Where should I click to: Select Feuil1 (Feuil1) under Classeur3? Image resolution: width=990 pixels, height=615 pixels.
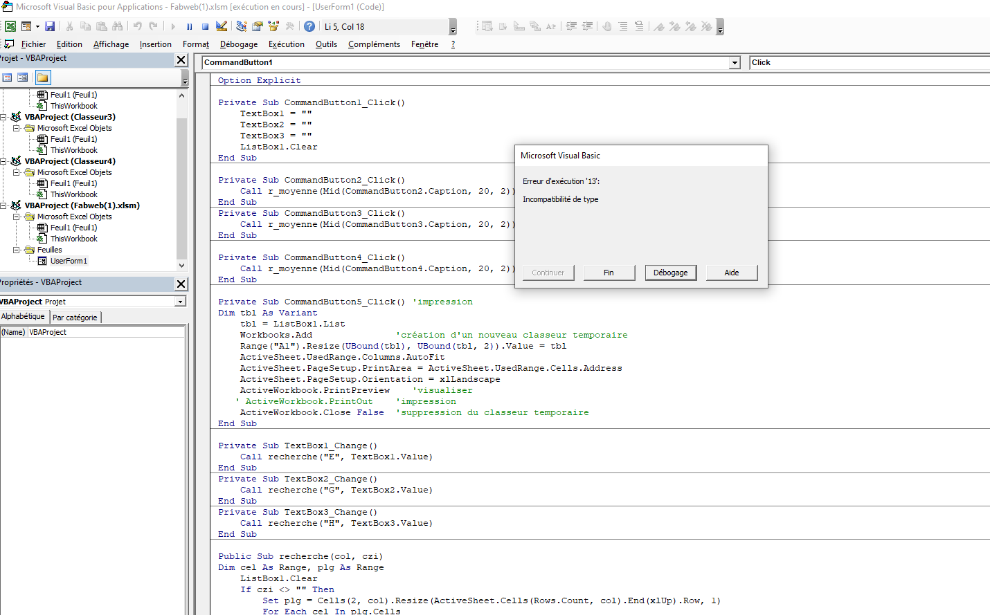pyautogui.click(x=73, y=139)
